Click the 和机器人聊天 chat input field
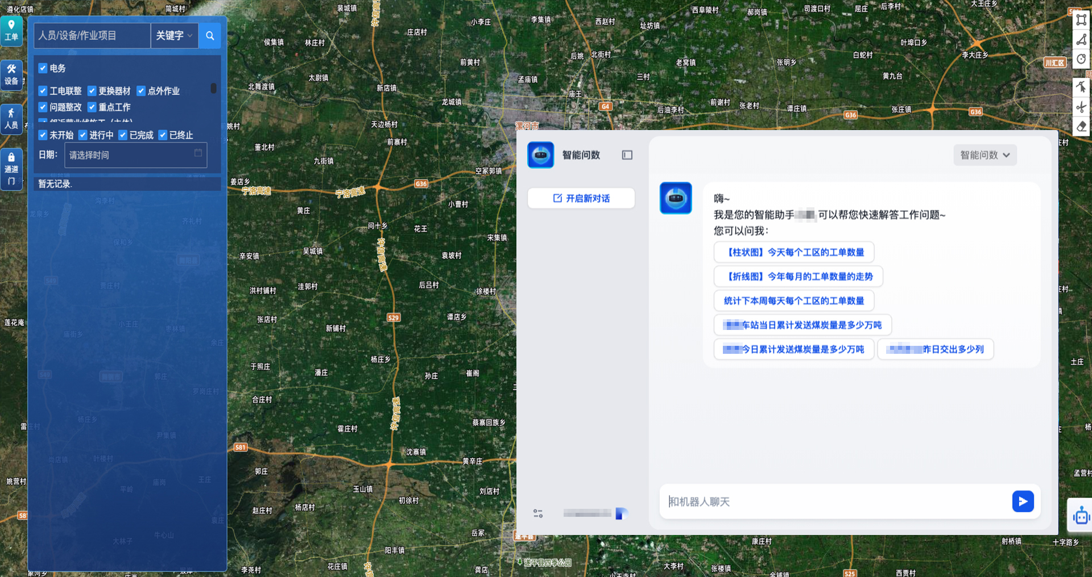The height and width of the screenshot is (577, 1092). pyautogui.click(x=833, y=501)
